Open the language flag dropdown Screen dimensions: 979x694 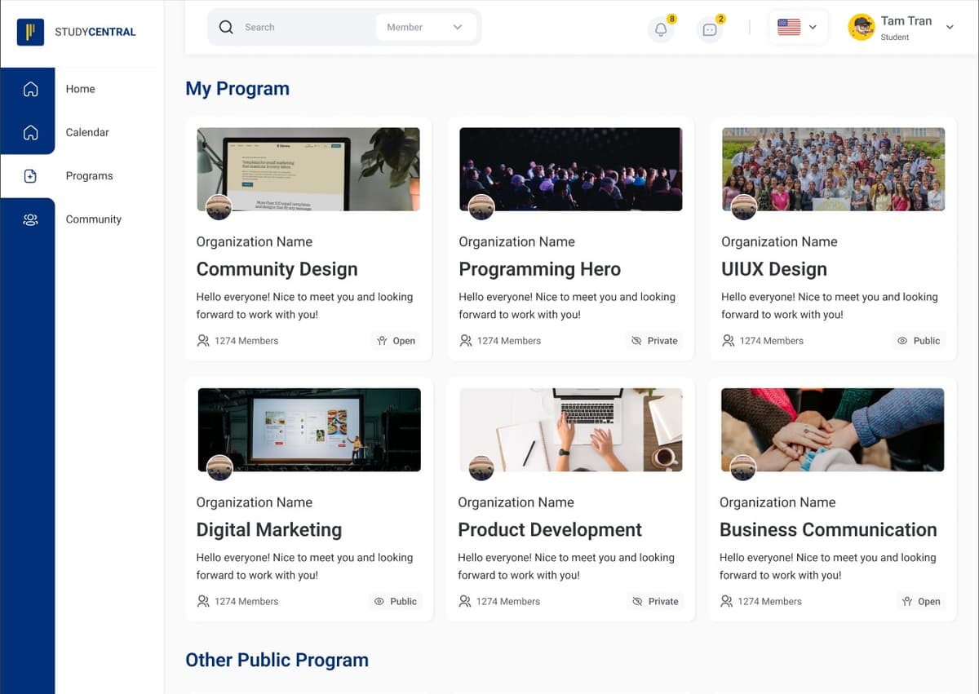[797, 27]
